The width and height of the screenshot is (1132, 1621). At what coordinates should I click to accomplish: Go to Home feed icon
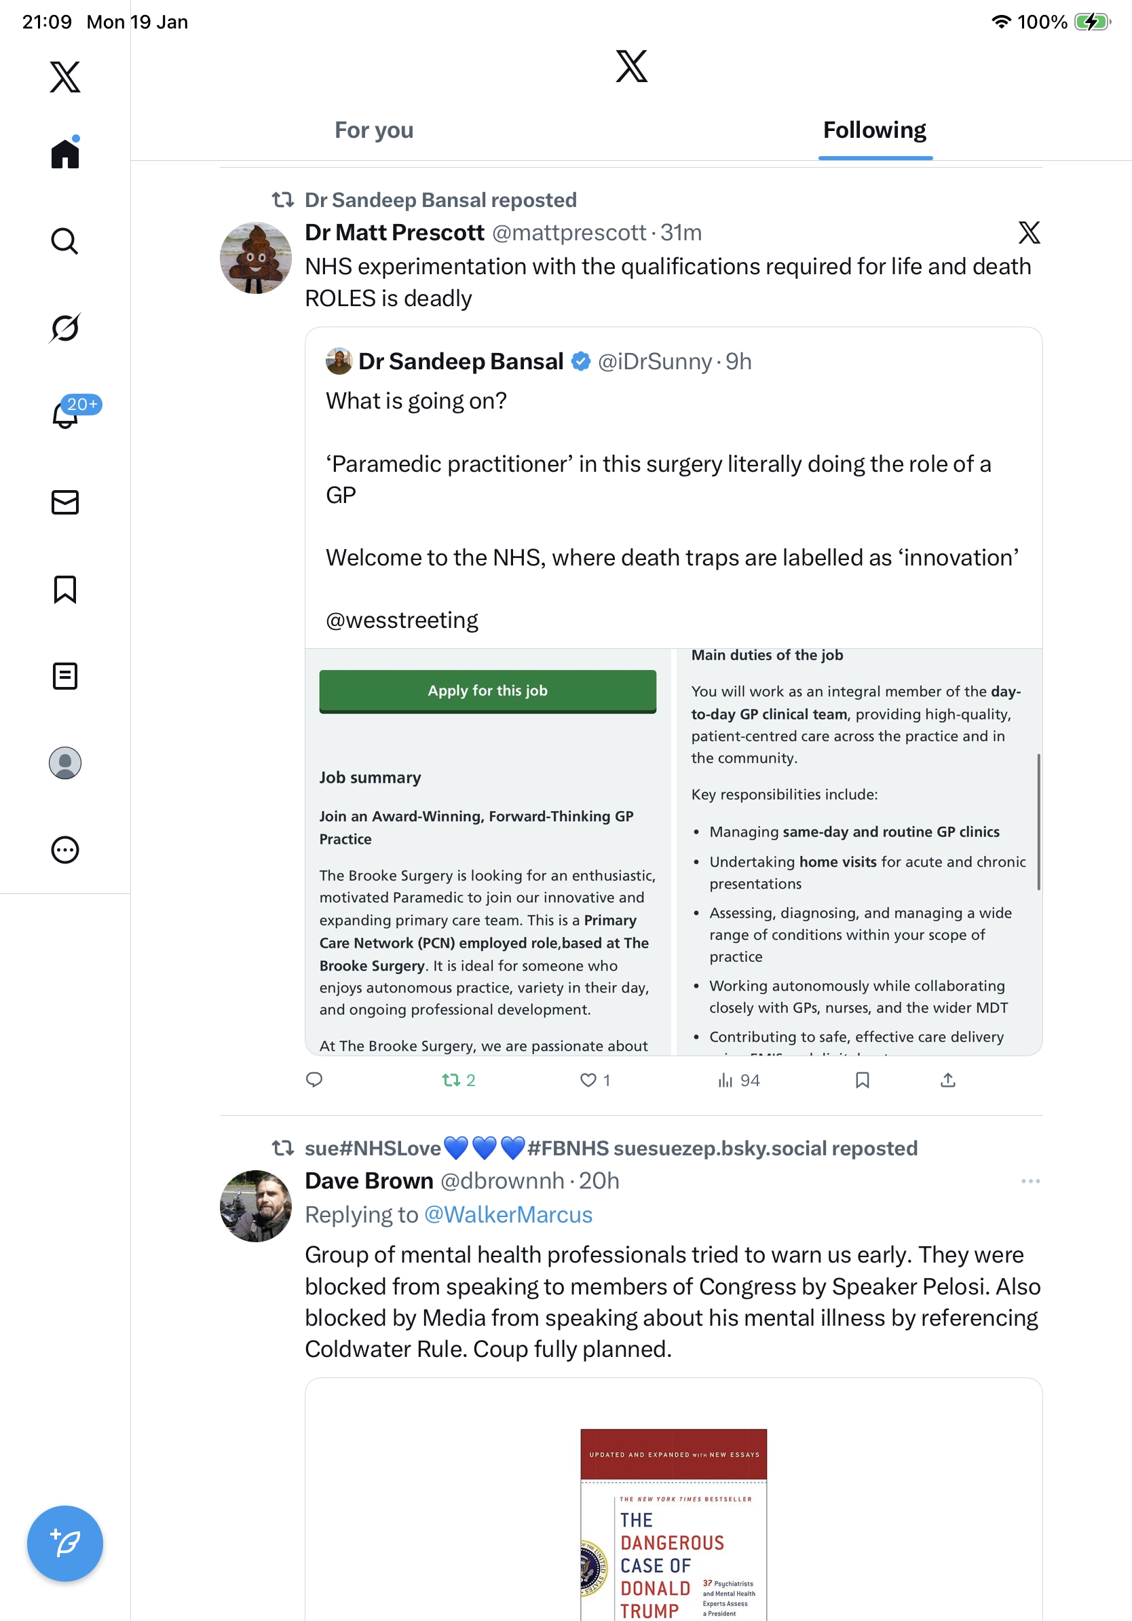click(x=64, y=154)
